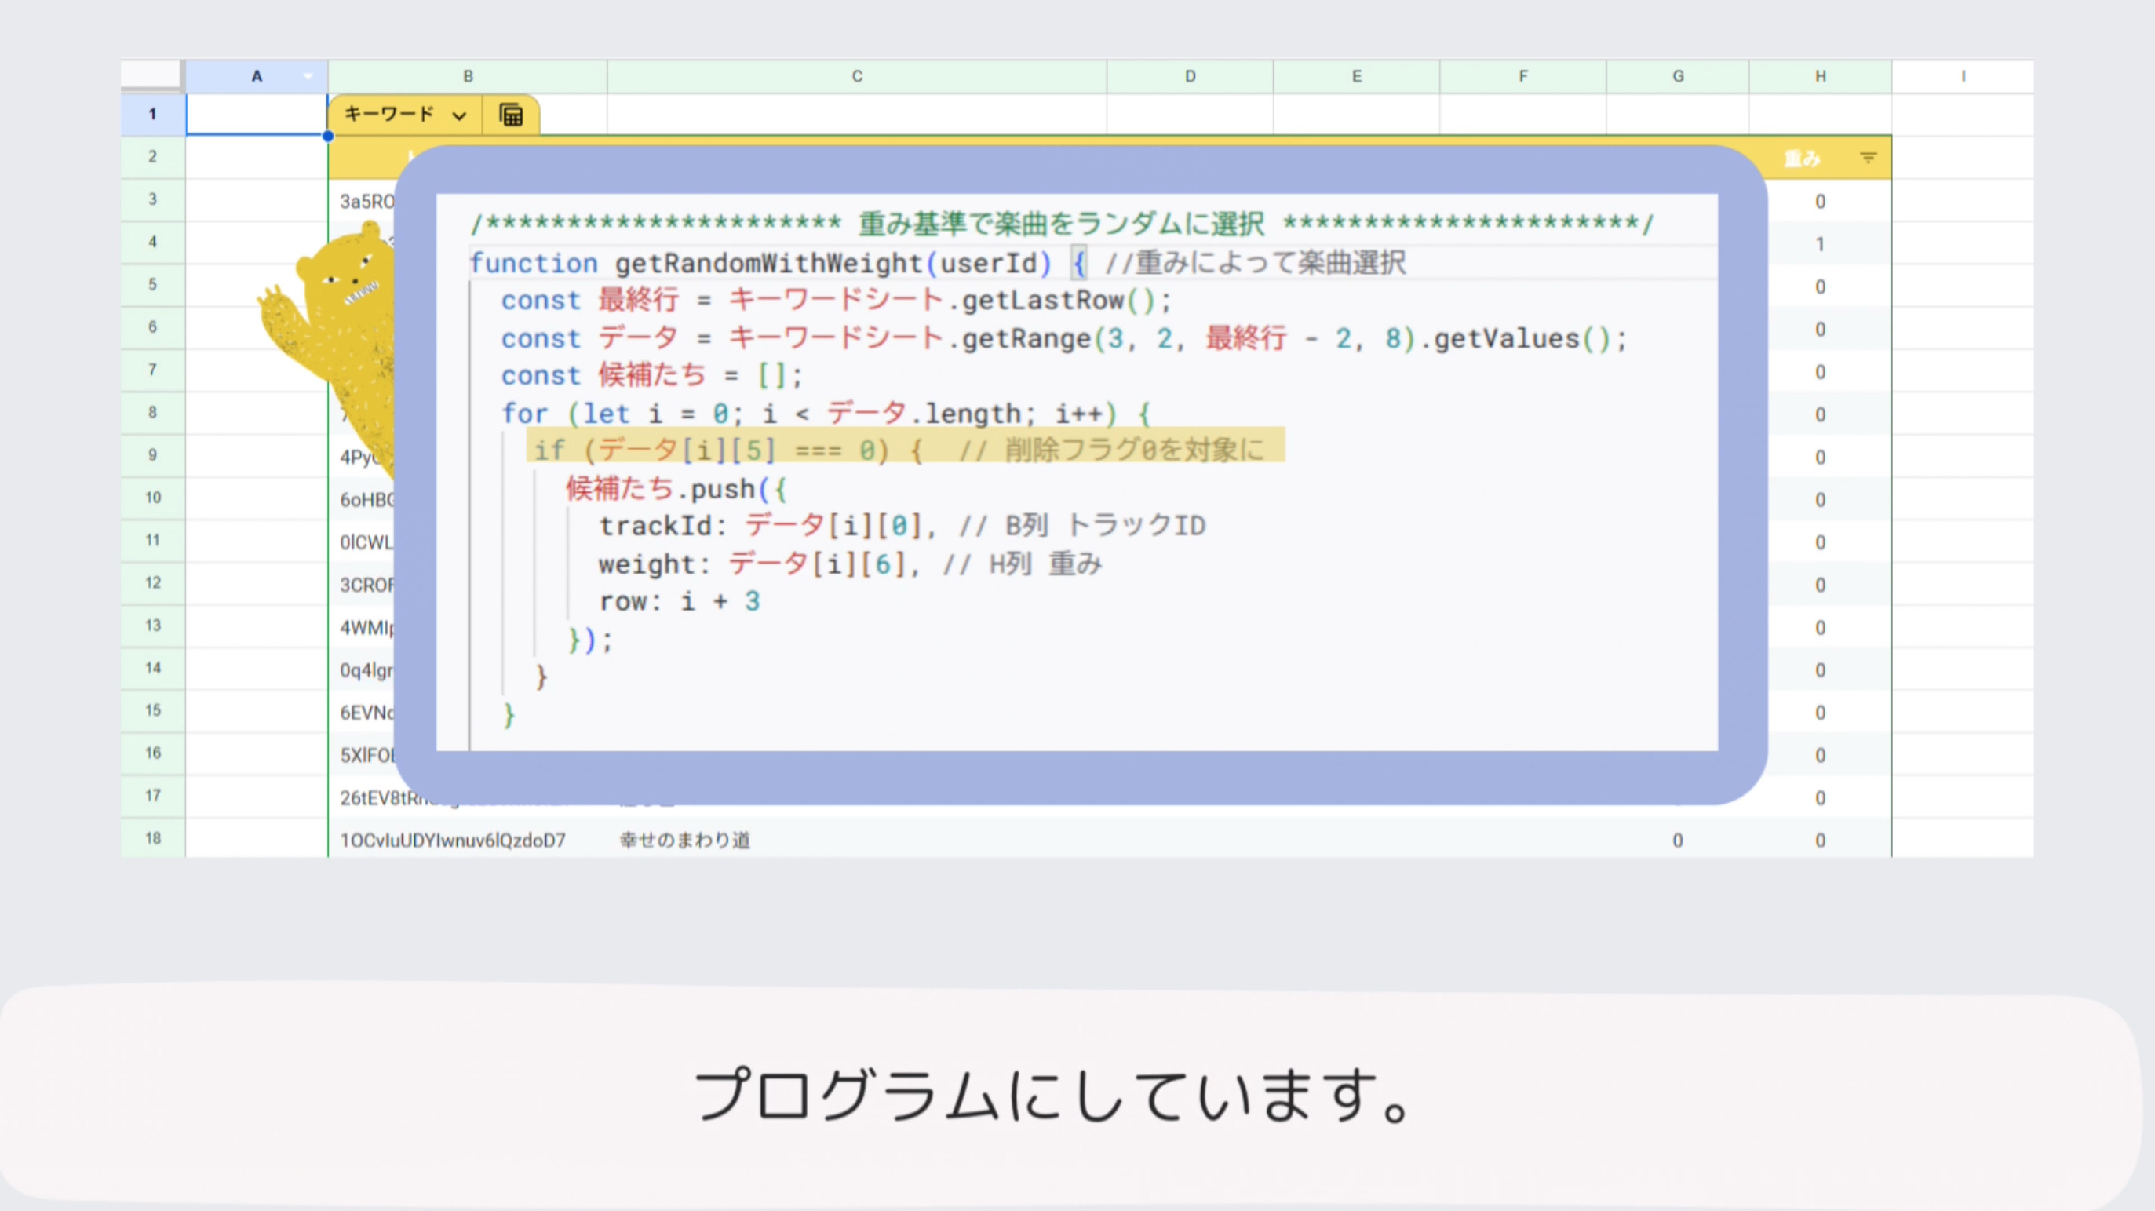Click the table view icon beside キーワード
The image size is (2155, 1211).
[x=511, y=115]
